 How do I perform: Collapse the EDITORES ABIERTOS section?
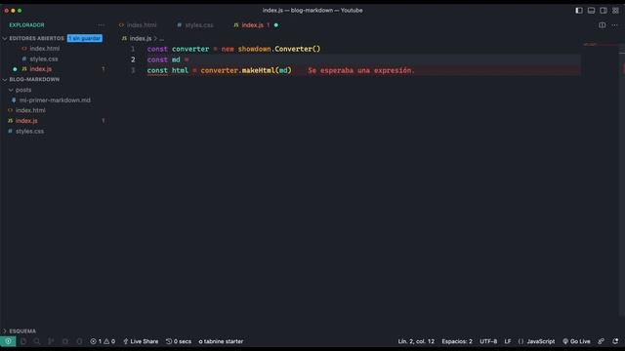pyautogui.click(x=37, y=38)
